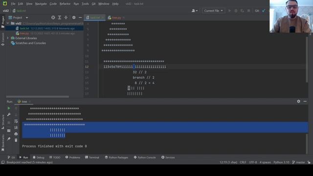
Task: Open the File menu
Action: 13,4
